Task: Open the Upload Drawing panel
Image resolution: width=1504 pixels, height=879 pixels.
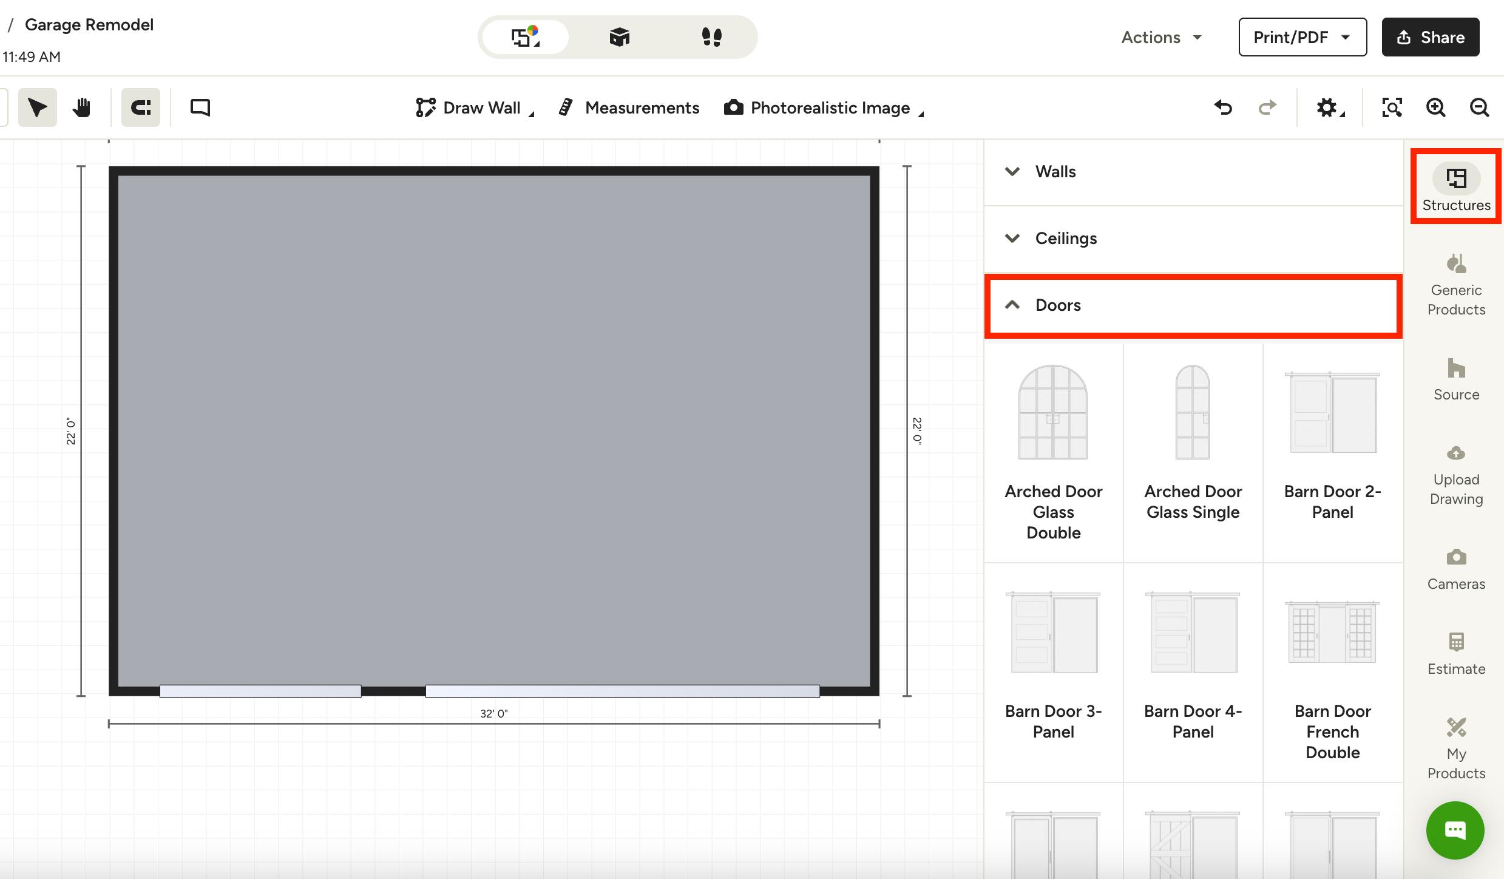Action: [x=1456, y=475]
